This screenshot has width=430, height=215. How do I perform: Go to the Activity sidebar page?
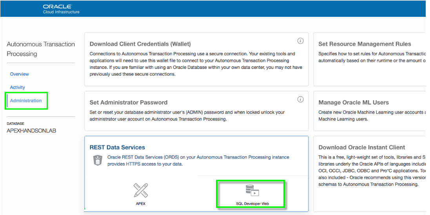tap(18, 87)
